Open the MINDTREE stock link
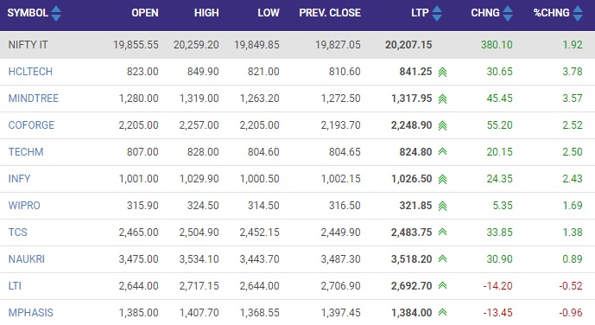The height and width of the screenshot is (325, 595). [34, 99]
